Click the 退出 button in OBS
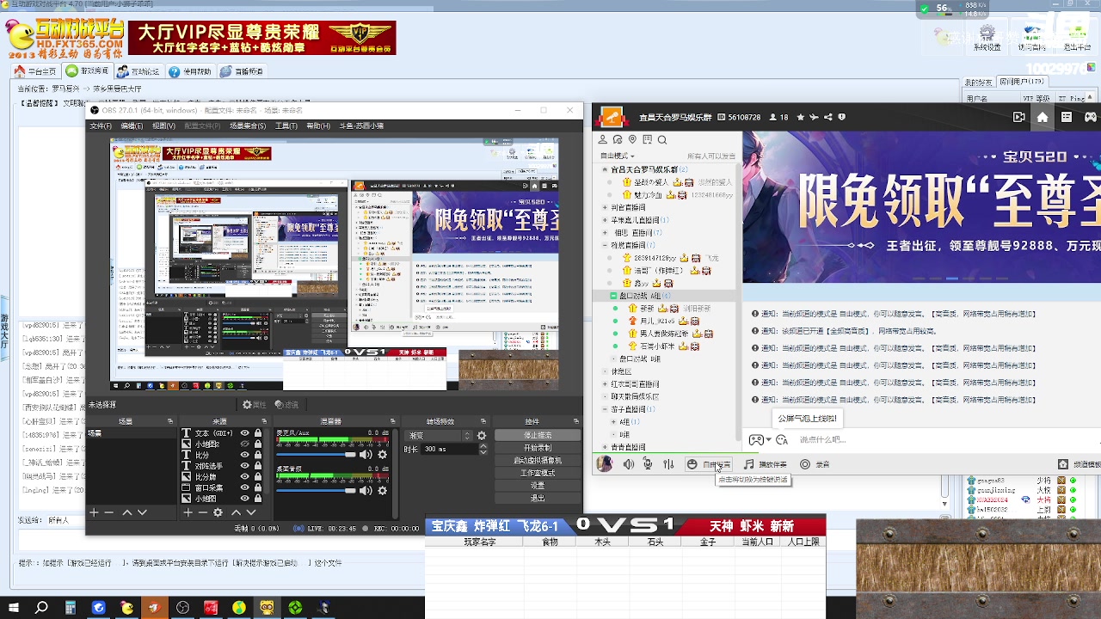Screen dimensions: 1101x619 [x=538, y=498]
